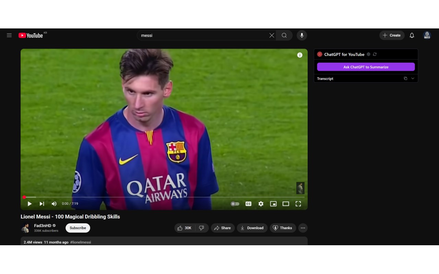Click the end-screen video thumbnail in player
439x274 pixels.
[300, 188]
